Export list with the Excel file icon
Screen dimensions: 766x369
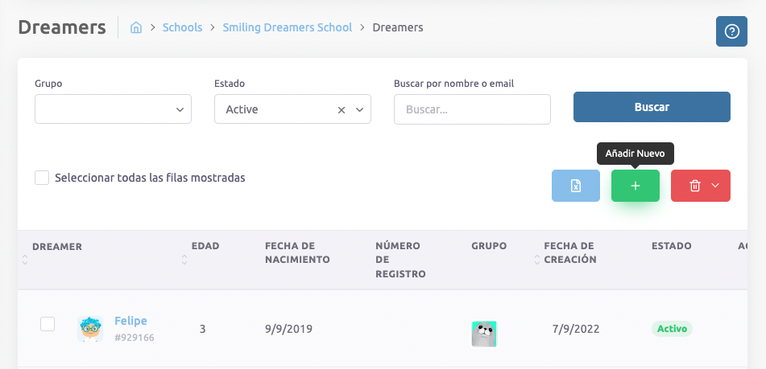point(576,186)
